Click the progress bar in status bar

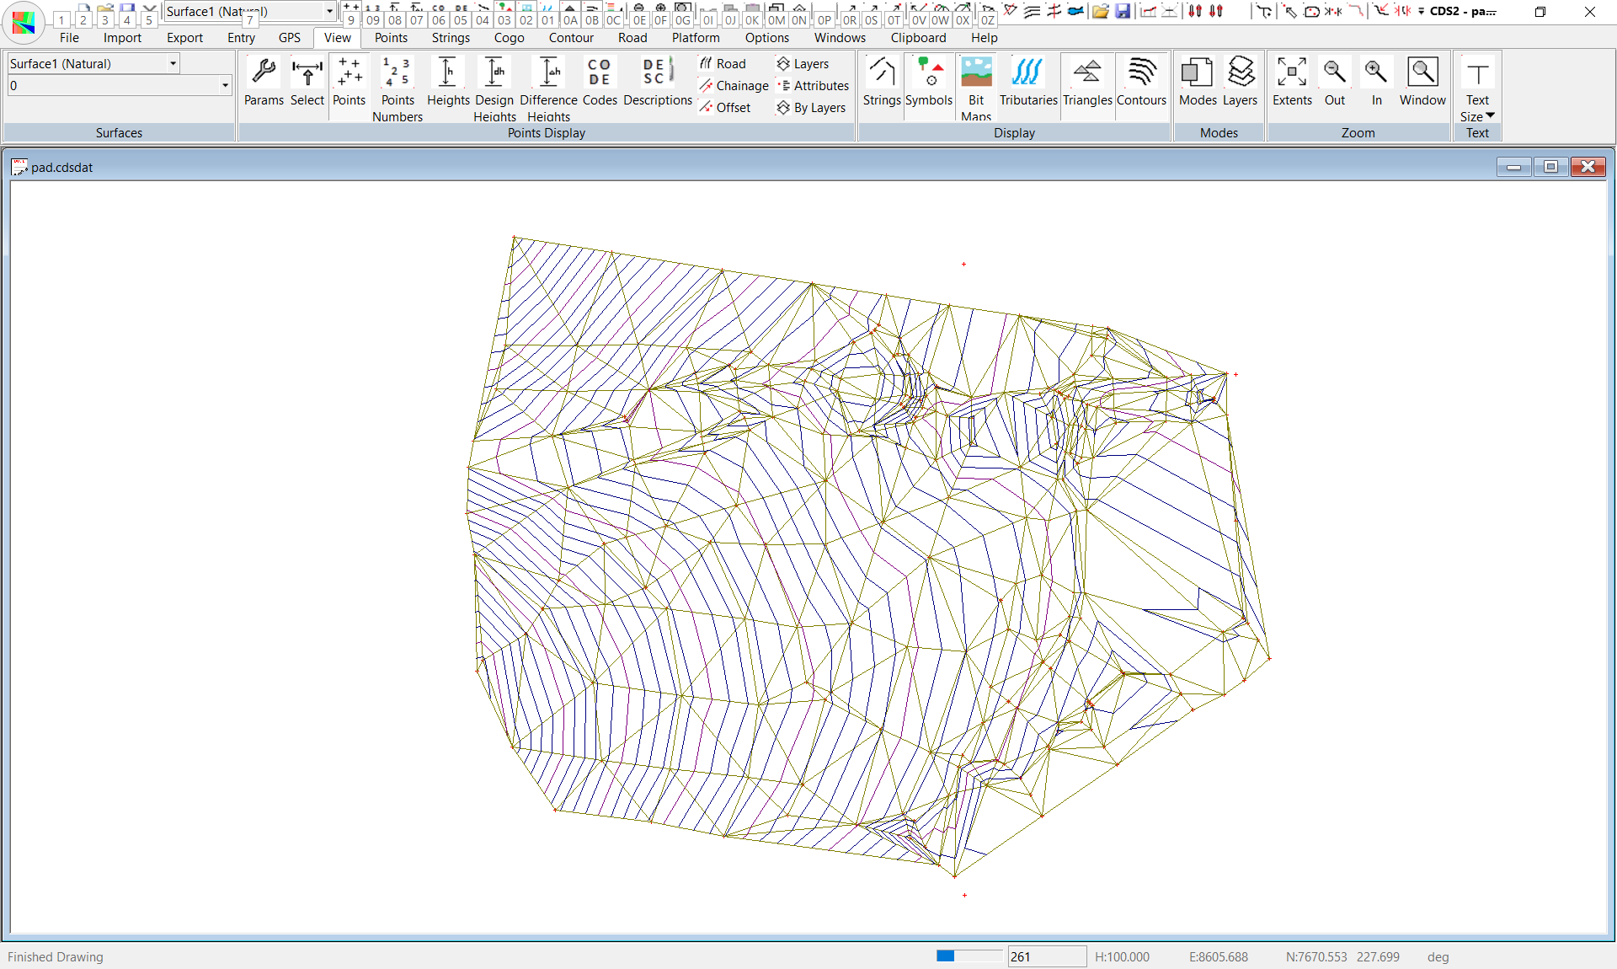969,956
